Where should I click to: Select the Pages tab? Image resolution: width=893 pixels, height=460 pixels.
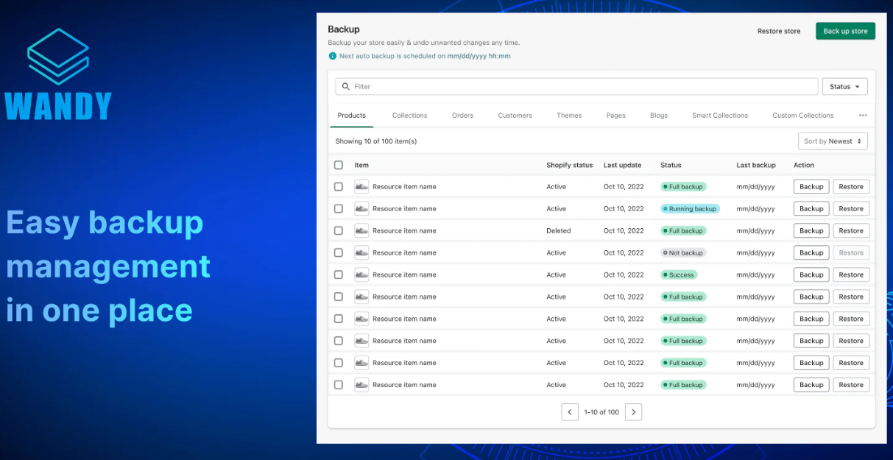coord(615,116)
